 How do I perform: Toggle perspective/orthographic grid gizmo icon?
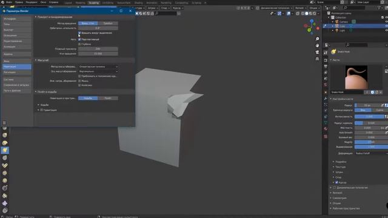317,59
